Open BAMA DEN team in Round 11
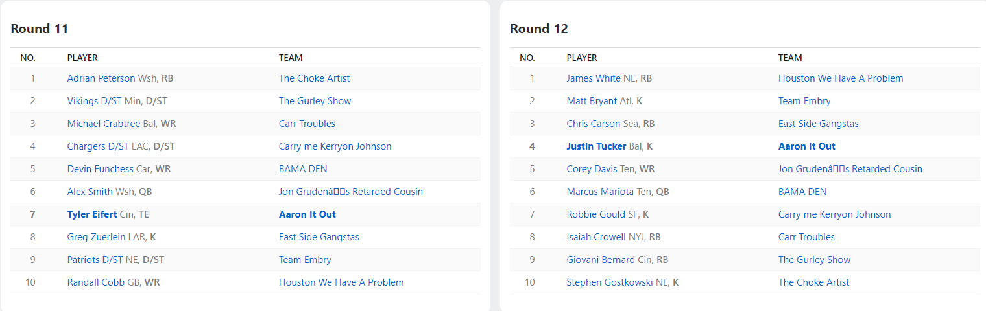986x311 pixels. (x=303, y=169)
